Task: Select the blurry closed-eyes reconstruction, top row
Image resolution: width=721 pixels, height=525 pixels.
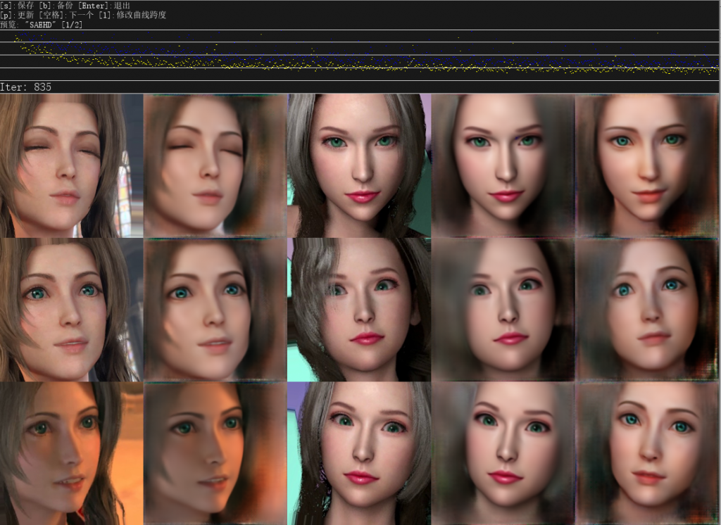Action: pyautogui.click(x=215, y=165)
